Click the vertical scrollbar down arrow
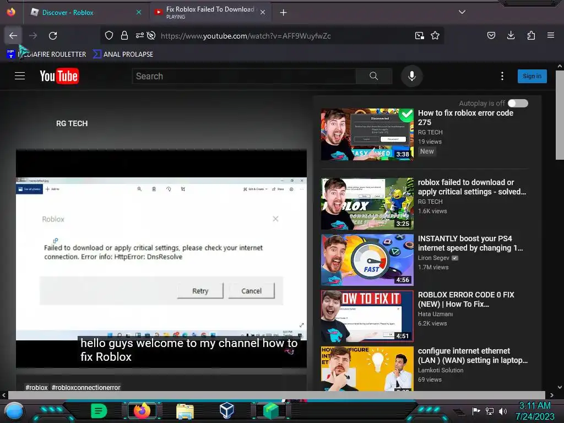 click(x=560, y=387)
